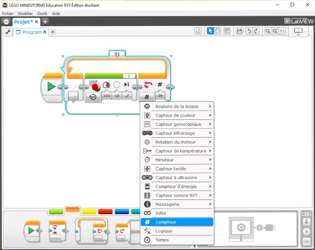315x250 pixels.
Task: Expand Rotation du moteur submenu
Action: pos(177,142)
